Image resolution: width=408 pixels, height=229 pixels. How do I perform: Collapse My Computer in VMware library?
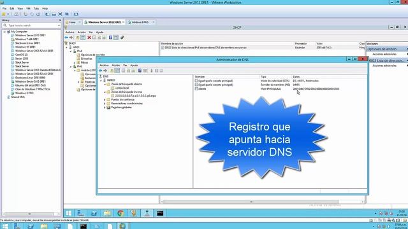click(x=4, y=32)
